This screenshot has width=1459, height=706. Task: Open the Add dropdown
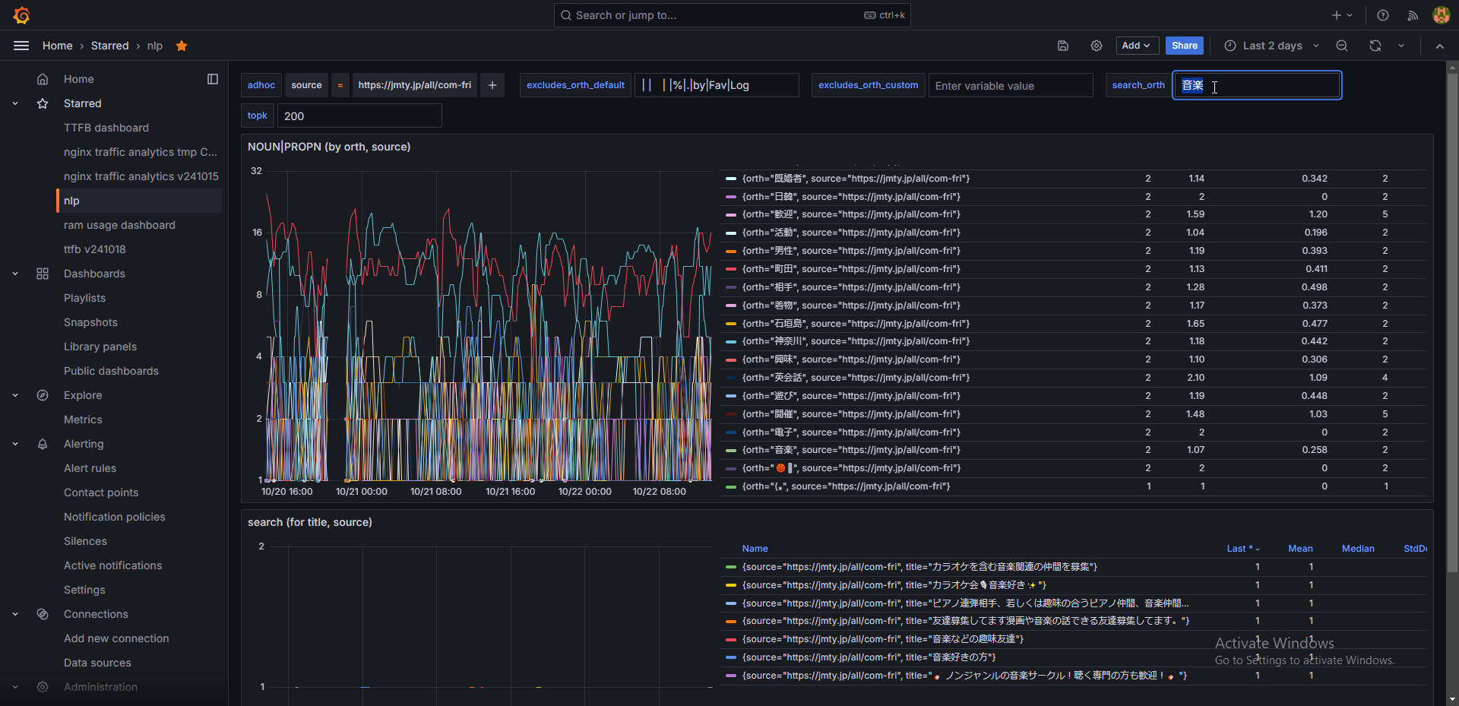click(1137, 46)
